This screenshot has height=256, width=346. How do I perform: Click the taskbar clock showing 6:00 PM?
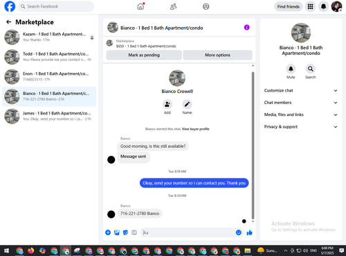pos(327,250)
